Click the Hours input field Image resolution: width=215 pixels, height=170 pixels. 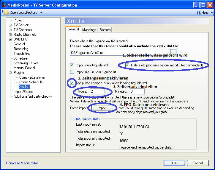(97, 91)
